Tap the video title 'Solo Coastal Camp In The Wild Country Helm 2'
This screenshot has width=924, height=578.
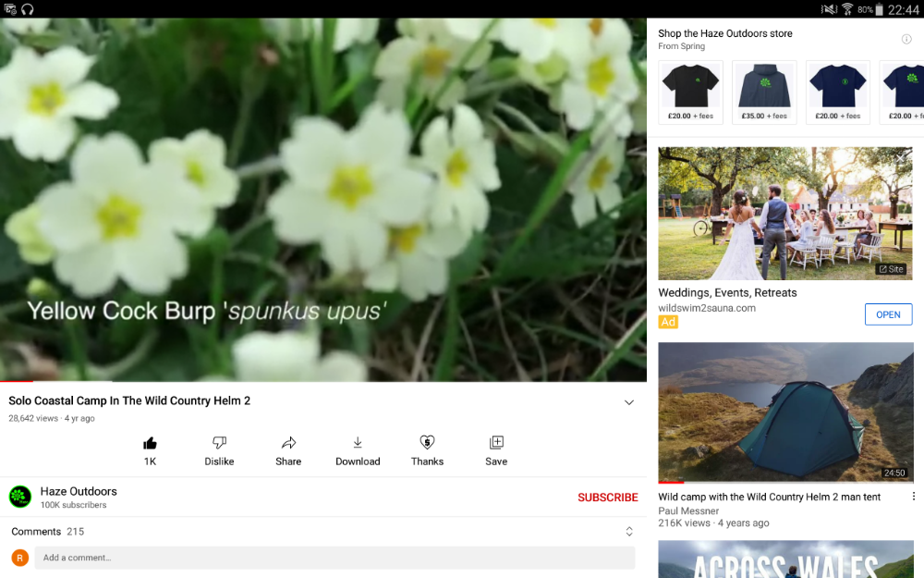point(129,400)
